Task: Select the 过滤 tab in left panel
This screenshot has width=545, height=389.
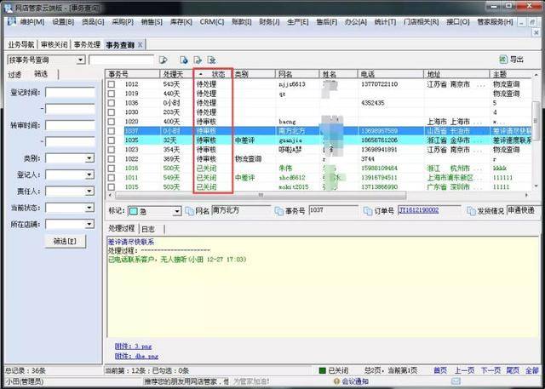Action: (15, 74)
